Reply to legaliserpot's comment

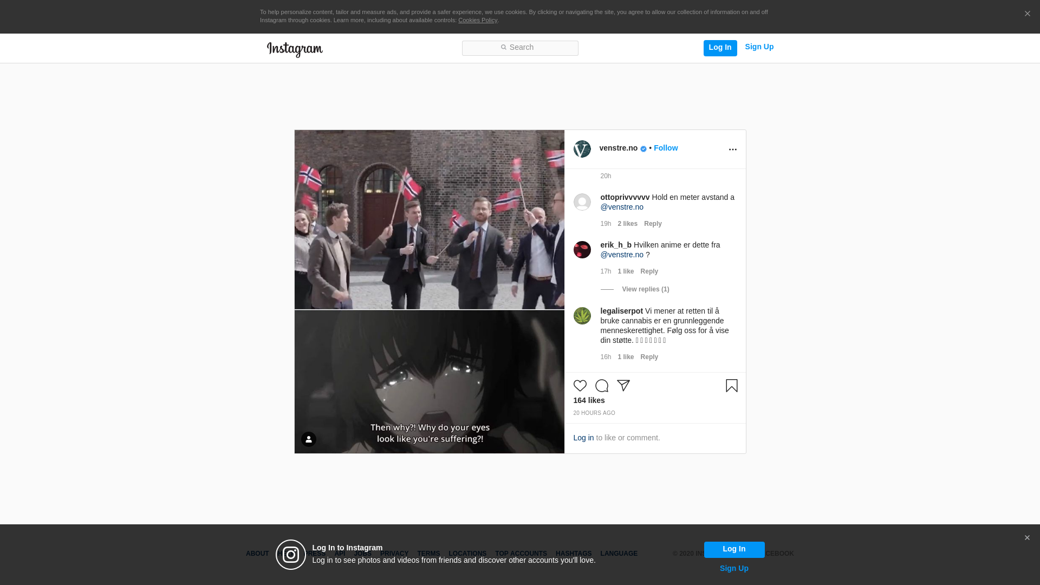(x=649, y=357)
